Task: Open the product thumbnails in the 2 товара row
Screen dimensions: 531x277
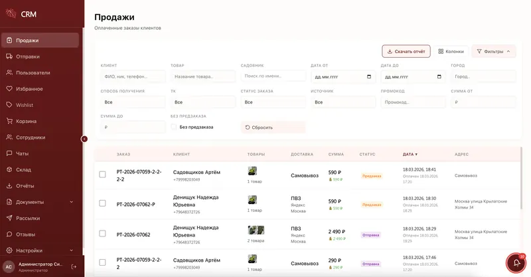Action: click(x=256, y=231)
